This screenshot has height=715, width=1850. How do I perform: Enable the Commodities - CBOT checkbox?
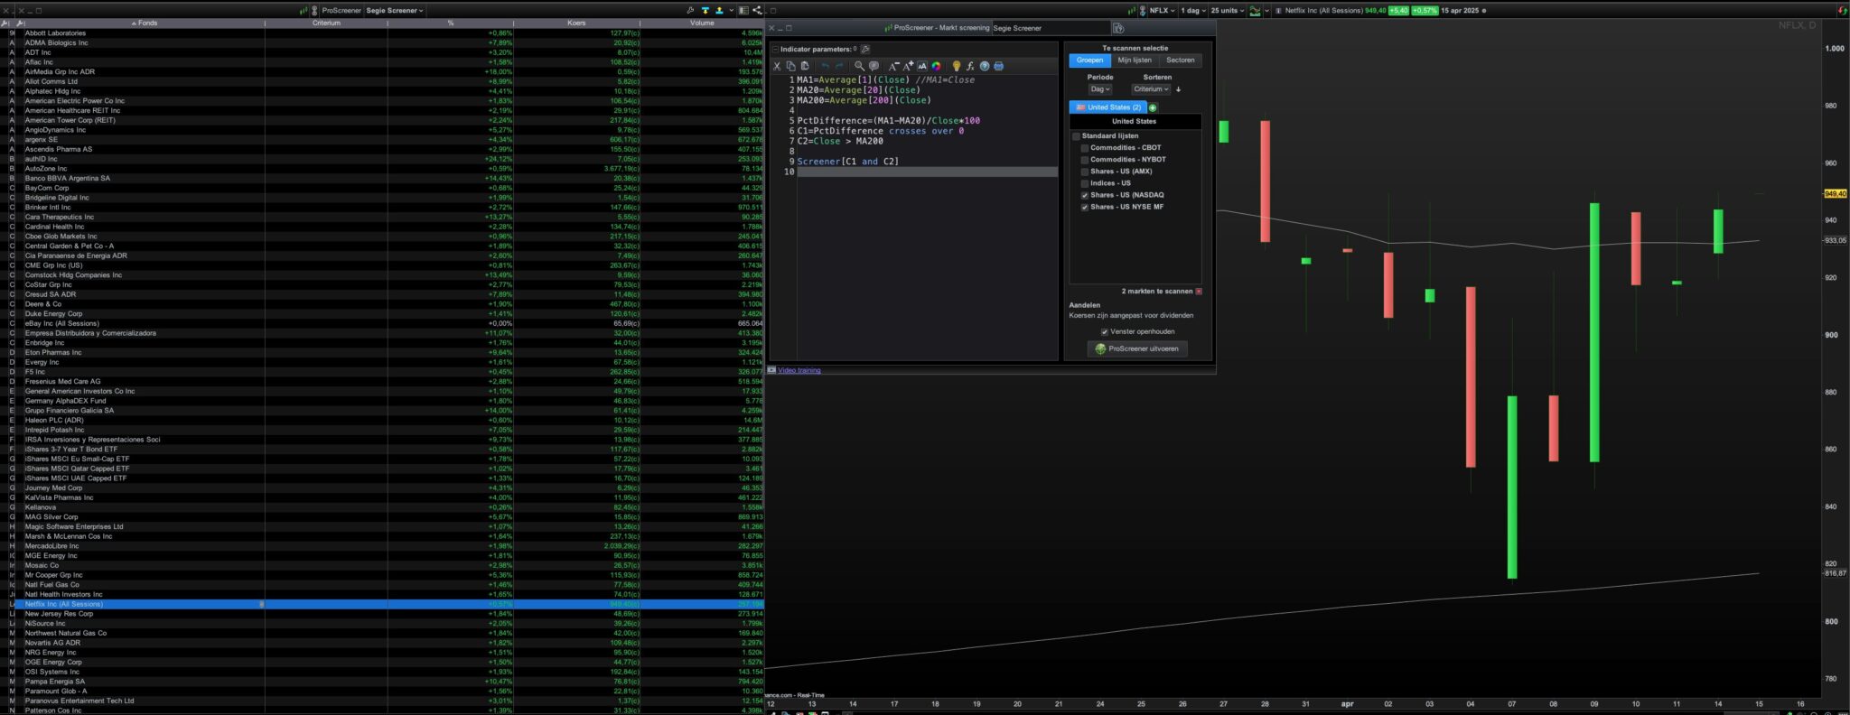1085,148
